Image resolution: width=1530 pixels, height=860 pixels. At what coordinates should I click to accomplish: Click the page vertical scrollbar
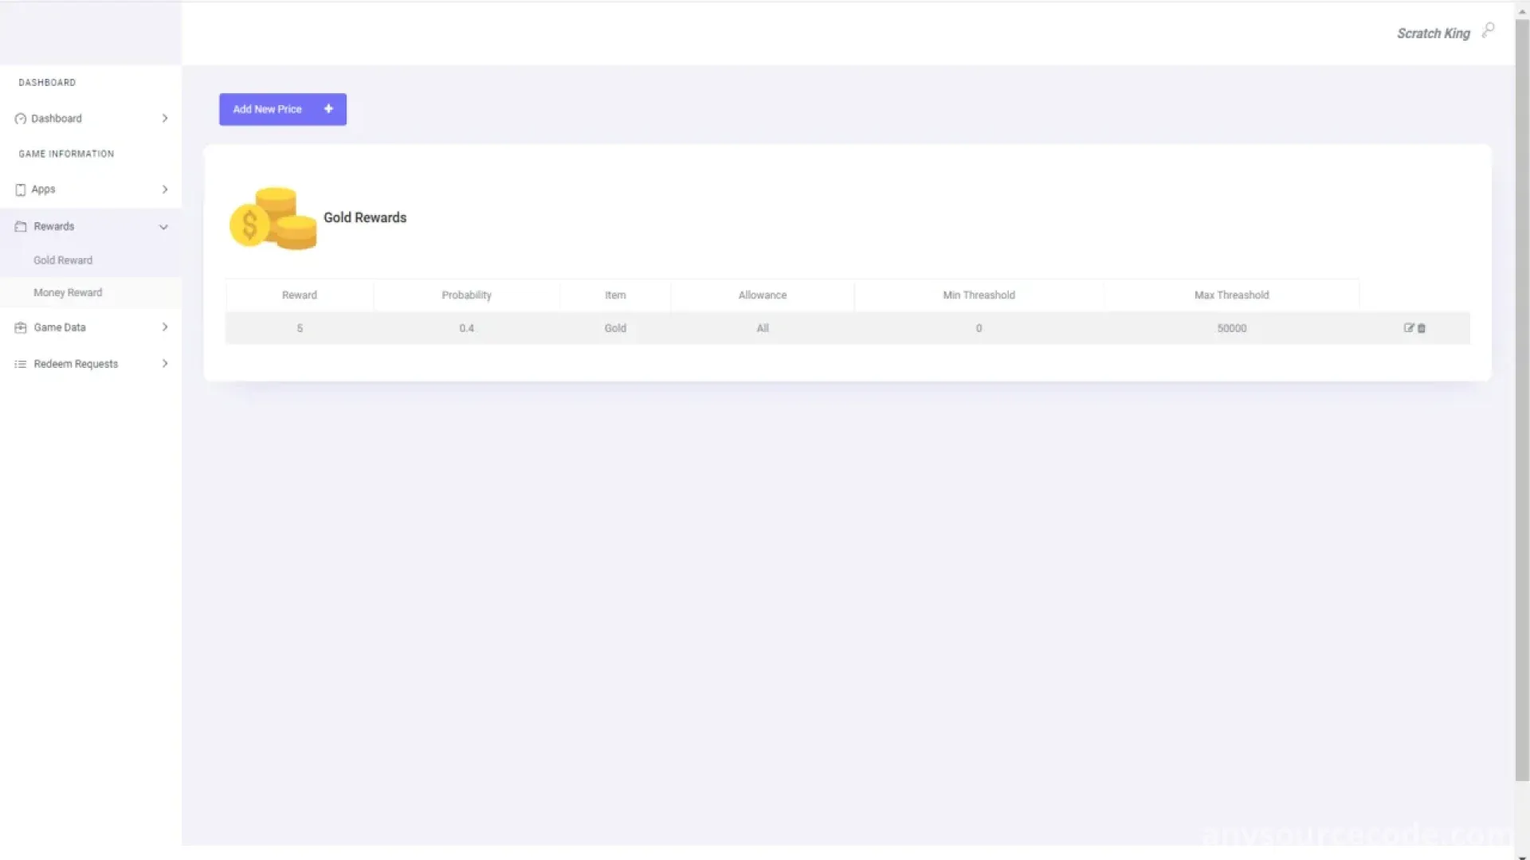click(x=1521, y=398)
